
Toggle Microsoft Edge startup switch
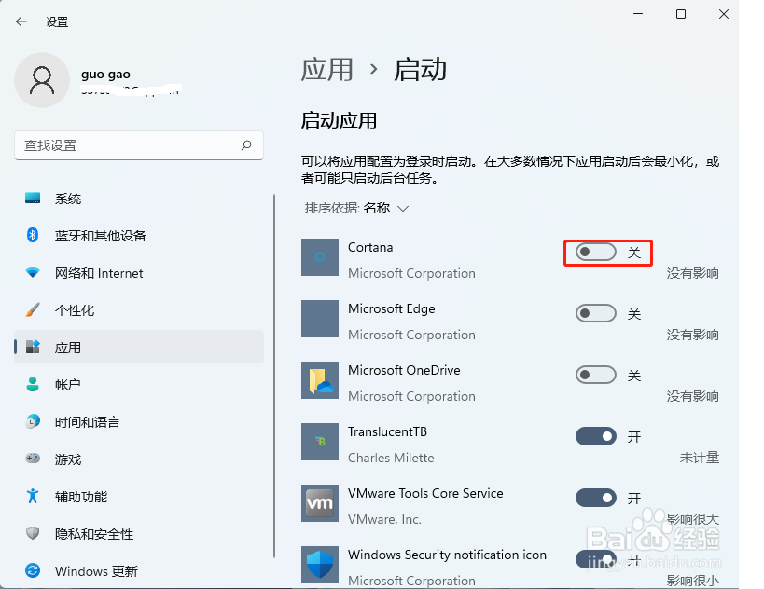click(x=595, y=313)
